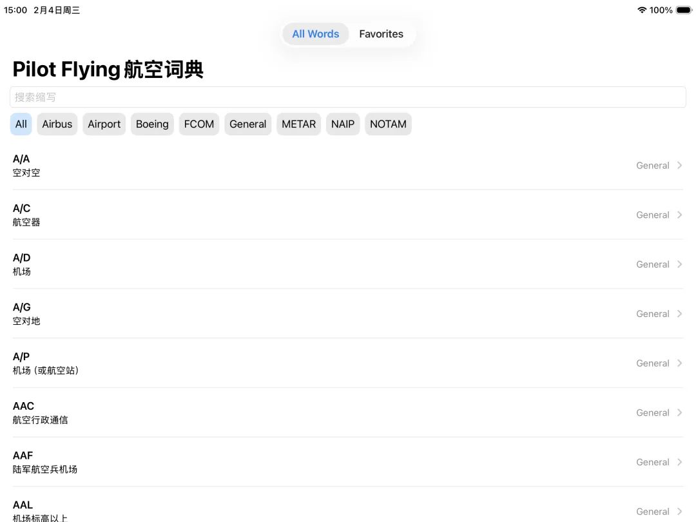
Task: Open the A/C row chevron
Action: coord(680,215)
